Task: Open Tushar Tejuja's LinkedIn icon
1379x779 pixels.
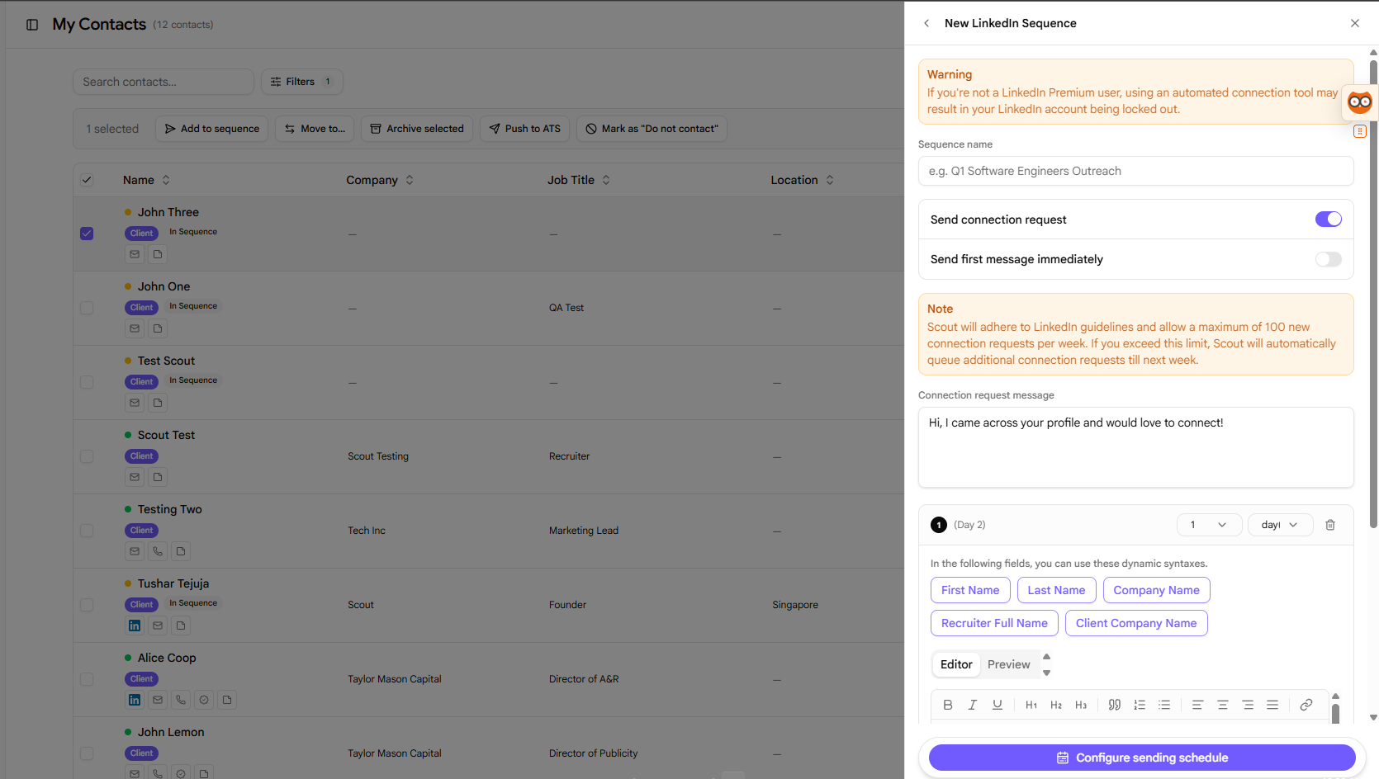Action: pyautogui.click(x=135, y=626)
